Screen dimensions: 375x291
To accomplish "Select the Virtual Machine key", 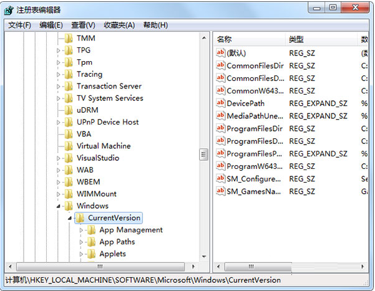I will (104, 146).
